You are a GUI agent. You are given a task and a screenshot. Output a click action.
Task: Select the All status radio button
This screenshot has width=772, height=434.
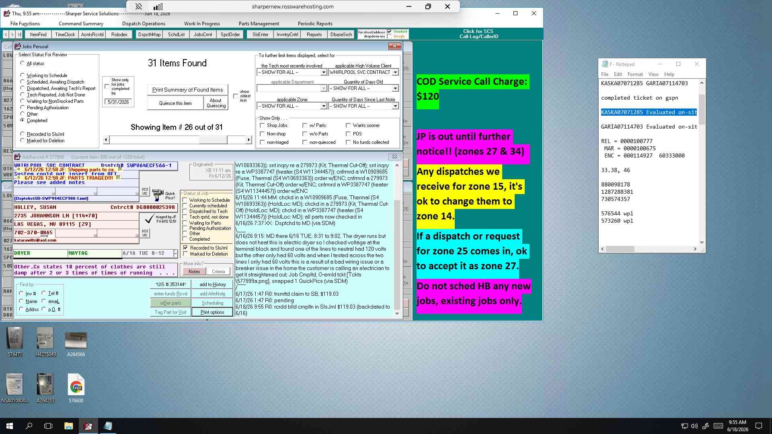click(23, 63)
